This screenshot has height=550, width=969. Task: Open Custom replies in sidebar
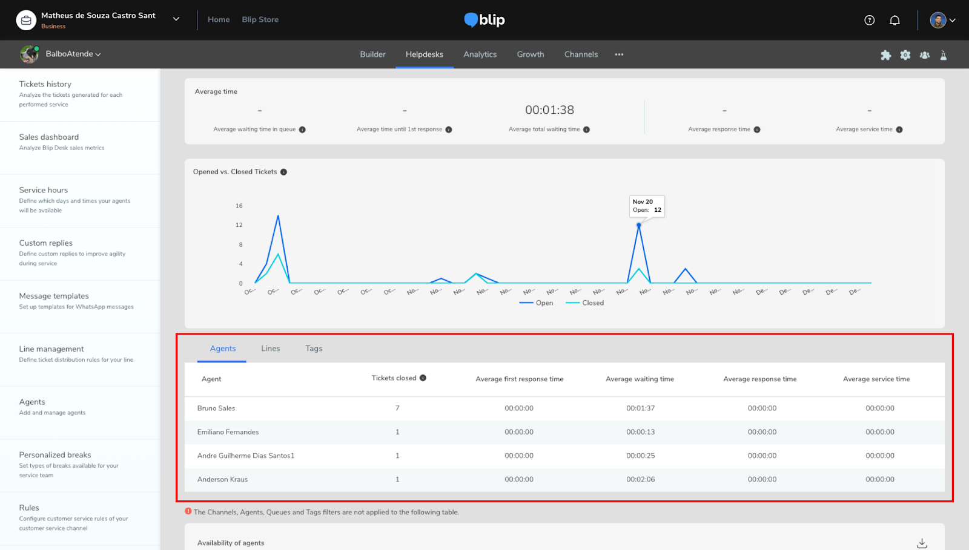pyautogui.click(x=46, y=243)
